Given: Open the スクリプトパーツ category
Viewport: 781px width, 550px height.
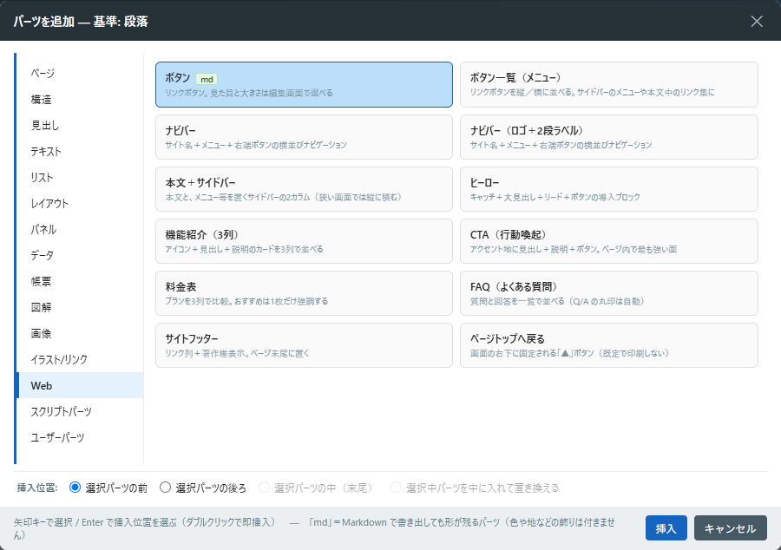Looking at the screenshot, I should click(81, 411).
